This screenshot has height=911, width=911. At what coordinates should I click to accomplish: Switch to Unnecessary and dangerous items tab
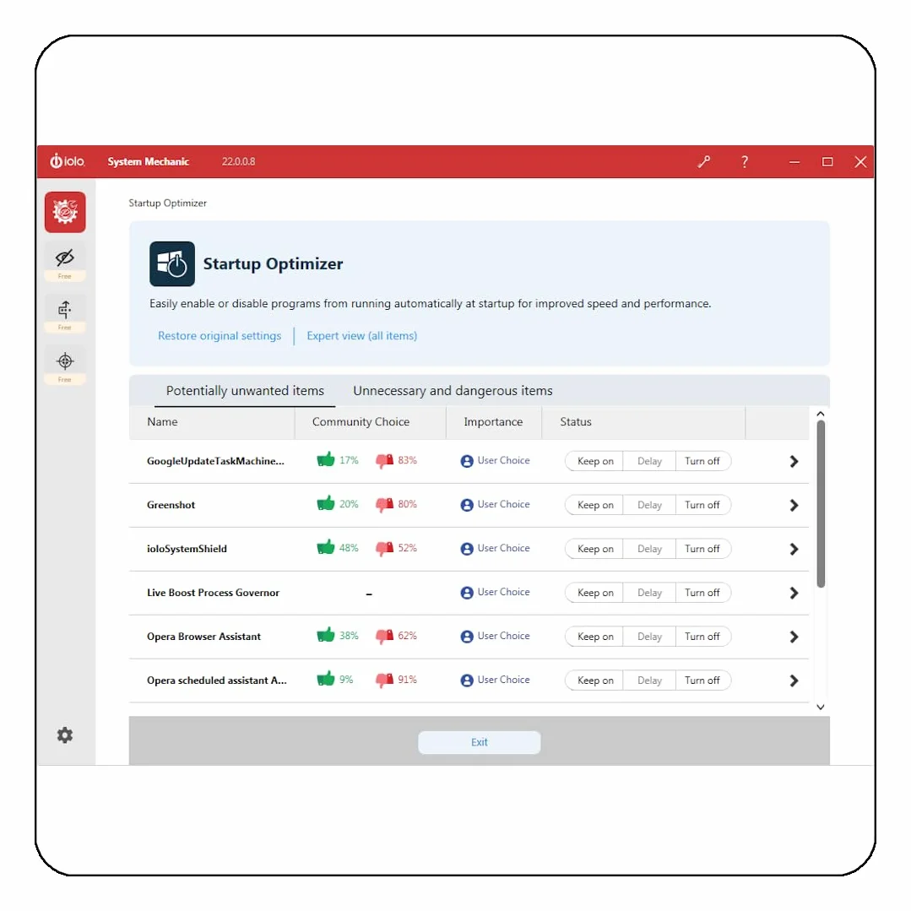point(453,390)
